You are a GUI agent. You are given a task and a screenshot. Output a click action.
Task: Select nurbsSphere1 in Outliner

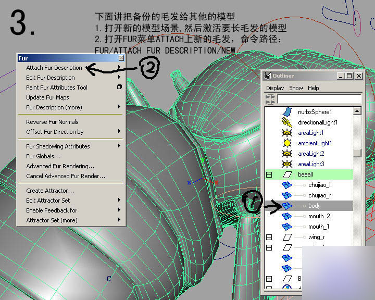click(315, 112)
